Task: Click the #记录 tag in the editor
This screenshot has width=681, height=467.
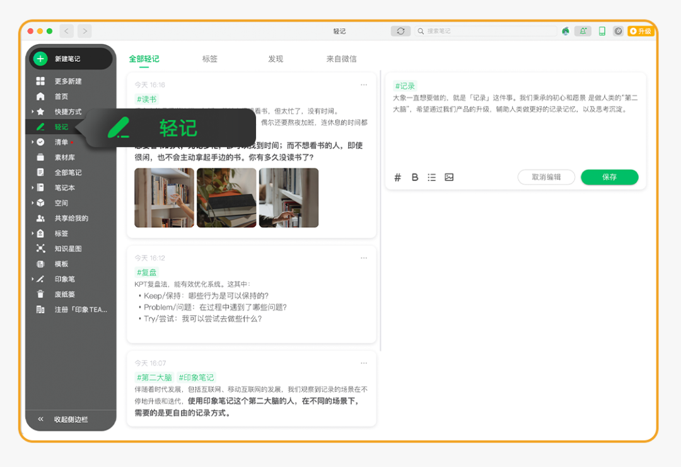Action: click(x=405, y=86)
